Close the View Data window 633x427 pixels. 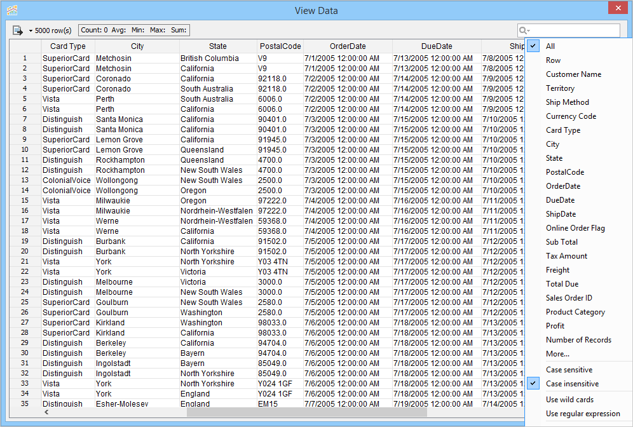(618, 8)
